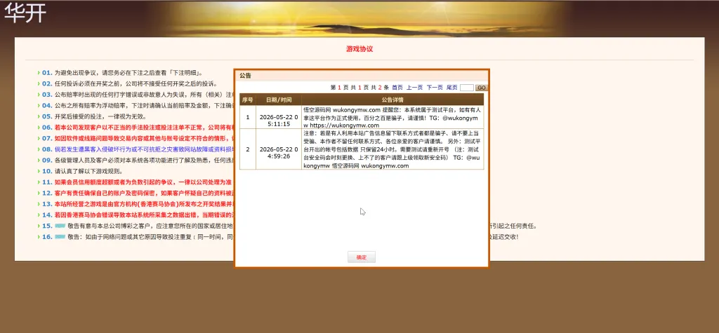Open 下一页 in announcement pagination
This screenshot has height=333, width=719.
(x=435, y=88)
